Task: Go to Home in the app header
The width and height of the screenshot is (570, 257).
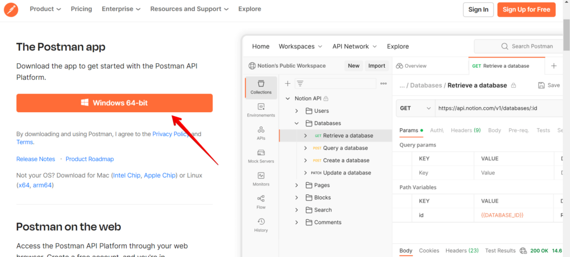Action: pyautogui.click(x=261, y=47)
